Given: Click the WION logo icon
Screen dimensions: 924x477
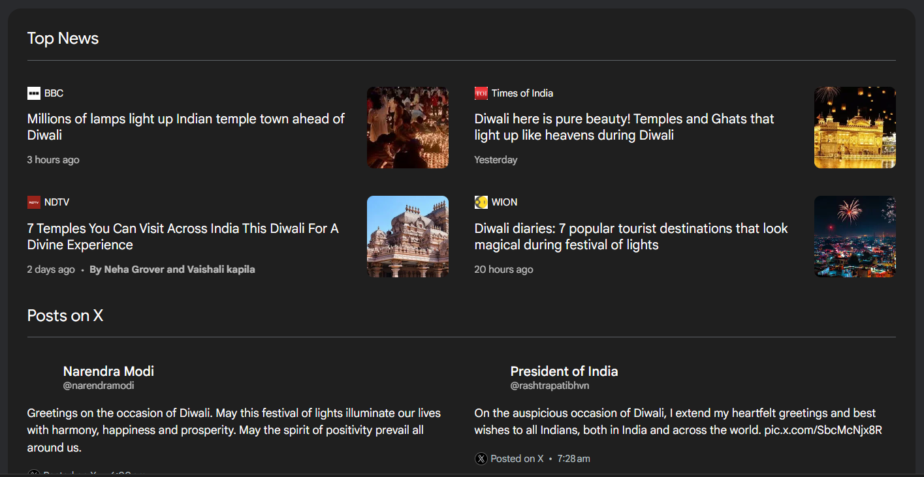Looking at the screenshot, I should coord(481,202).
